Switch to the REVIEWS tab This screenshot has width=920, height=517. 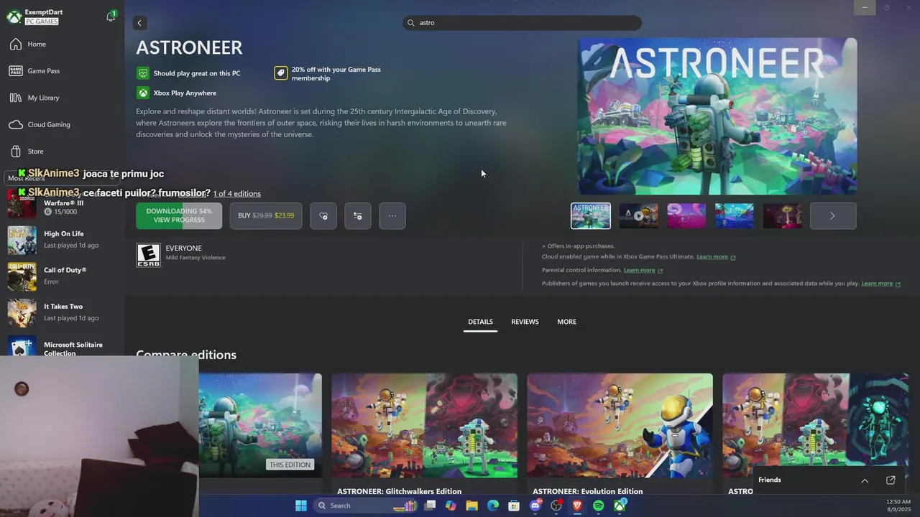click(x=525, y=322)
